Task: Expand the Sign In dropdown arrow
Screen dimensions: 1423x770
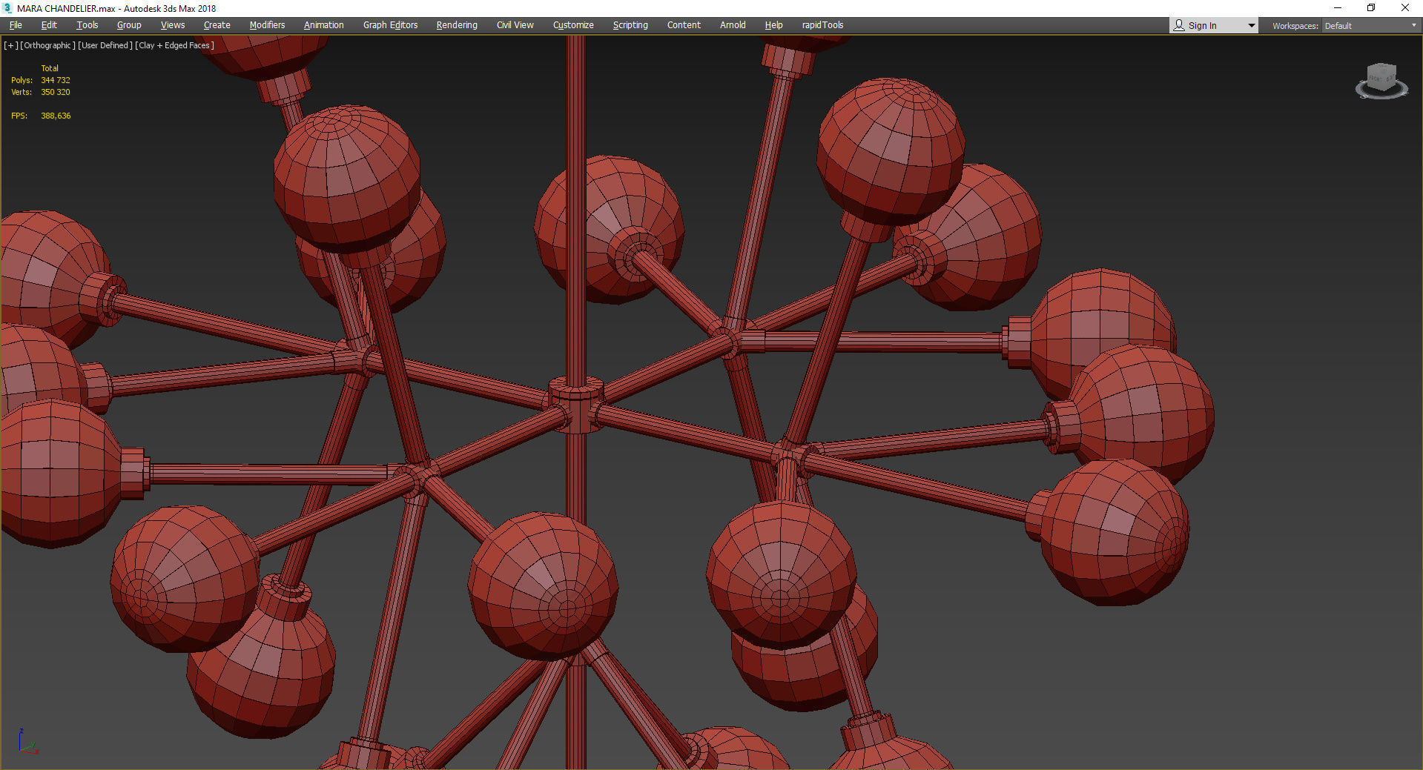Action: pos(1252,26)
